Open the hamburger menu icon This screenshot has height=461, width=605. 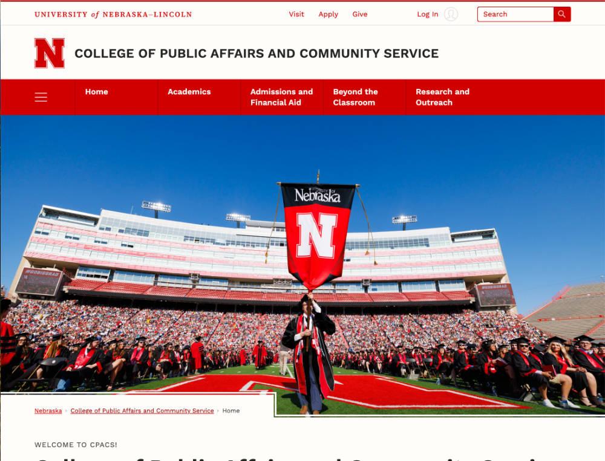click(x=41, y=97)
